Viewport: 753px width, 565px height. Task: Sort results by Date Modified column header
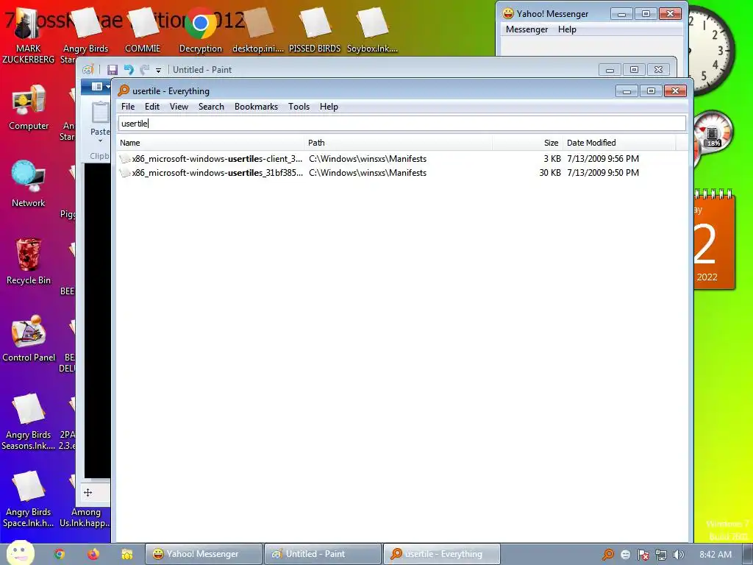pos(619,143)
